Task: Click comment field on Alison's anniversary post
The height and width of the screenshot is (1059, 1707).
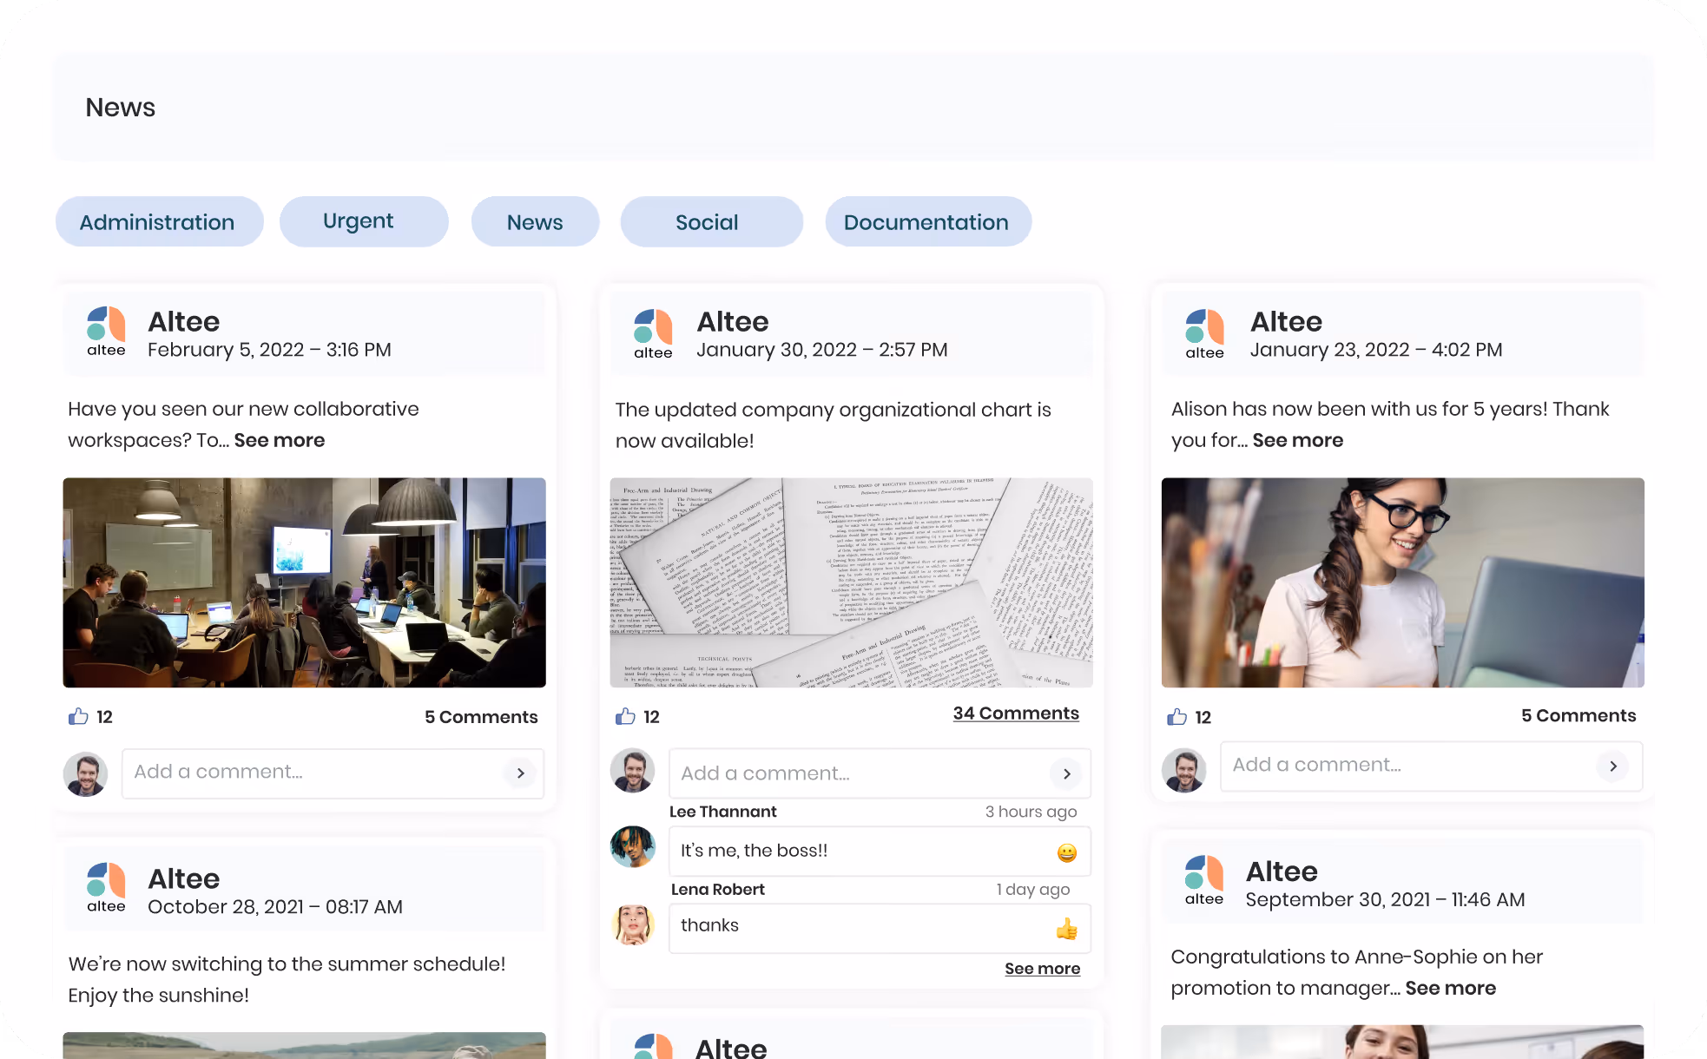Action: tap(1431, 766)
